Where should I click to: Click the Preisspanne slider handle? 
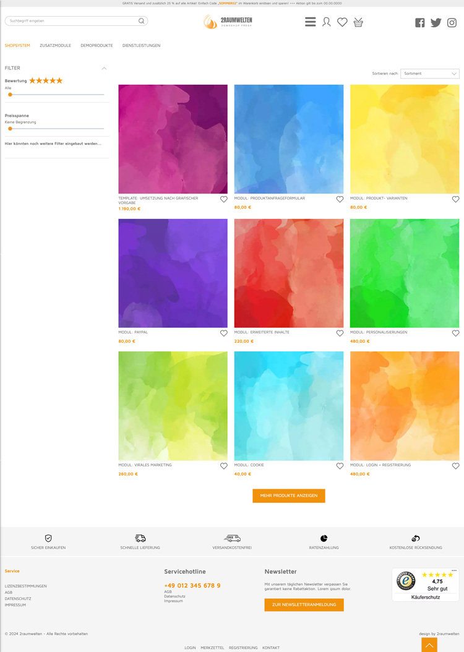[10, 129]
